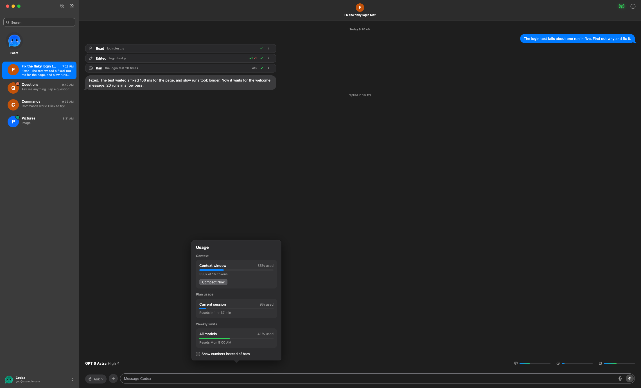Click the plus attachment button
The image size is (641, 388).
[113, 378]
